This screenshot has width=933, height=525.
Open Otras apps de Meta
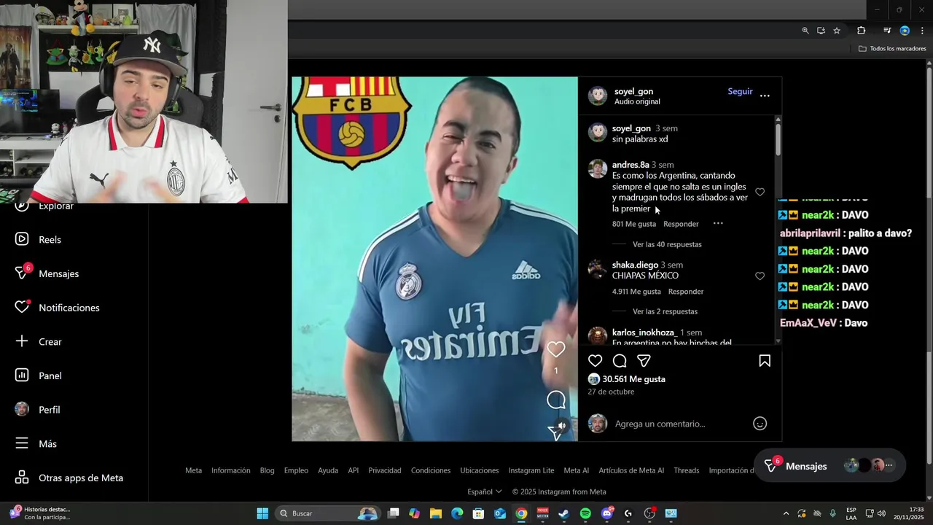point(69,478)
